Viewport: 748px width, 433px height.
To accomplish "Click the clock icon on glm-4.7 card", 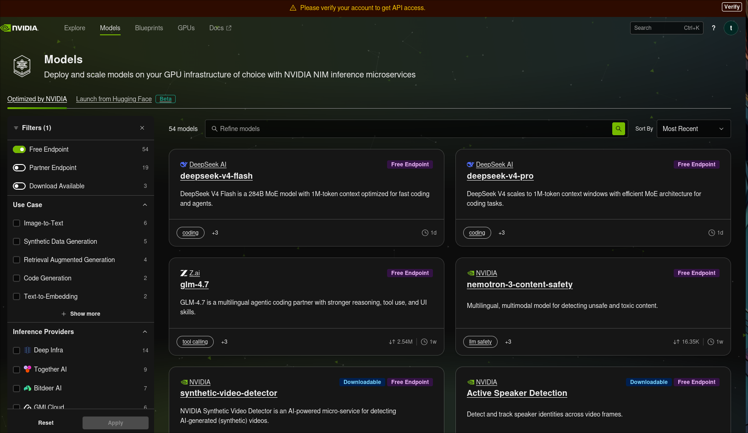I will point(424,342).
